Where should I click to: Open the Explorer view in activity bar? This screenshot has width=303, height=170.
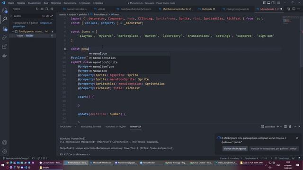point(5,10)
